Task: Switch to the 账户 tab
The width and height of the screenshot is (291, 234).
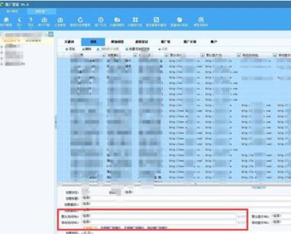Action: point(214,41)
